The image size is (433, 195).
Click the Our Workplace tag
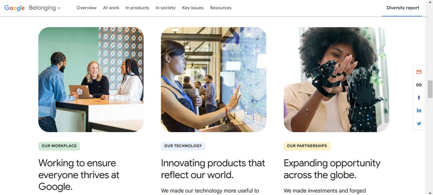[x=59, y=146]
